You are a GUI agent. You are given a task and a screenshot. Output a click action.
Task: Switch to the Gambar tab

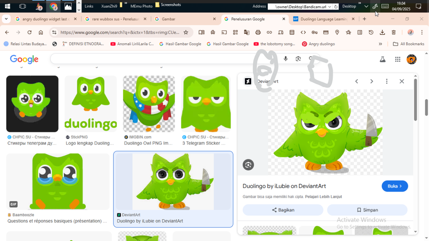185,19
